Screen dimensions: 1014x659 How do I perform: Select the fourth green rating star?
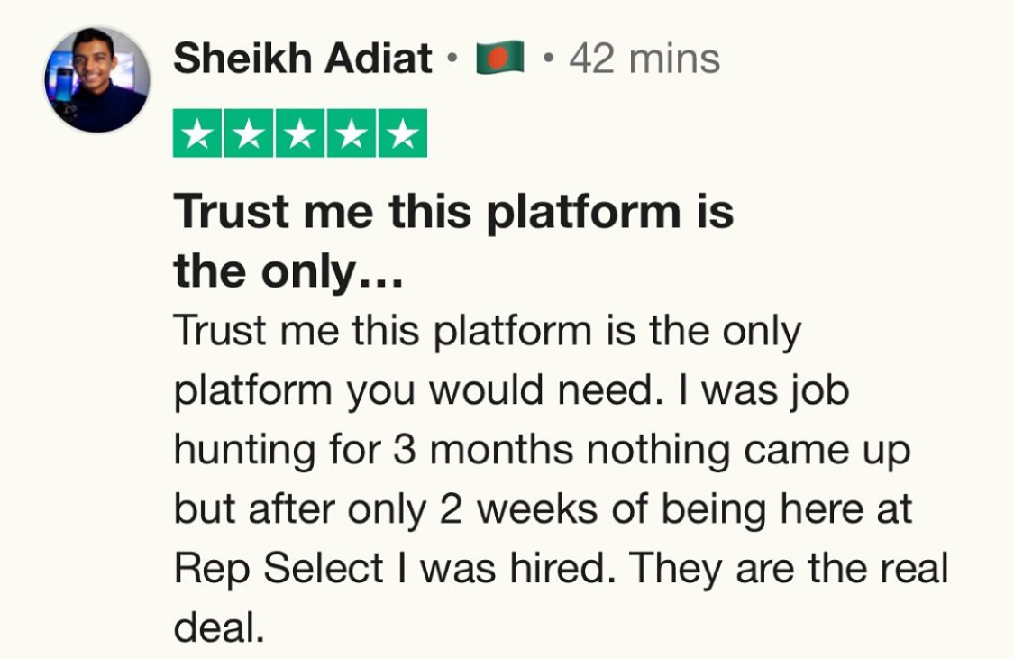point(352,134)
